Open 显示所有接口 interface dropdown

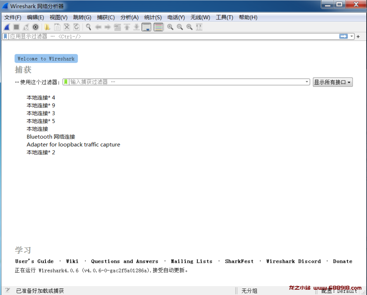click(333, 82)
